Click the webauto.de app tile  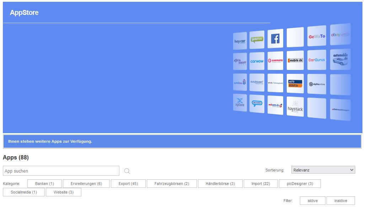(x=275, y=105)
